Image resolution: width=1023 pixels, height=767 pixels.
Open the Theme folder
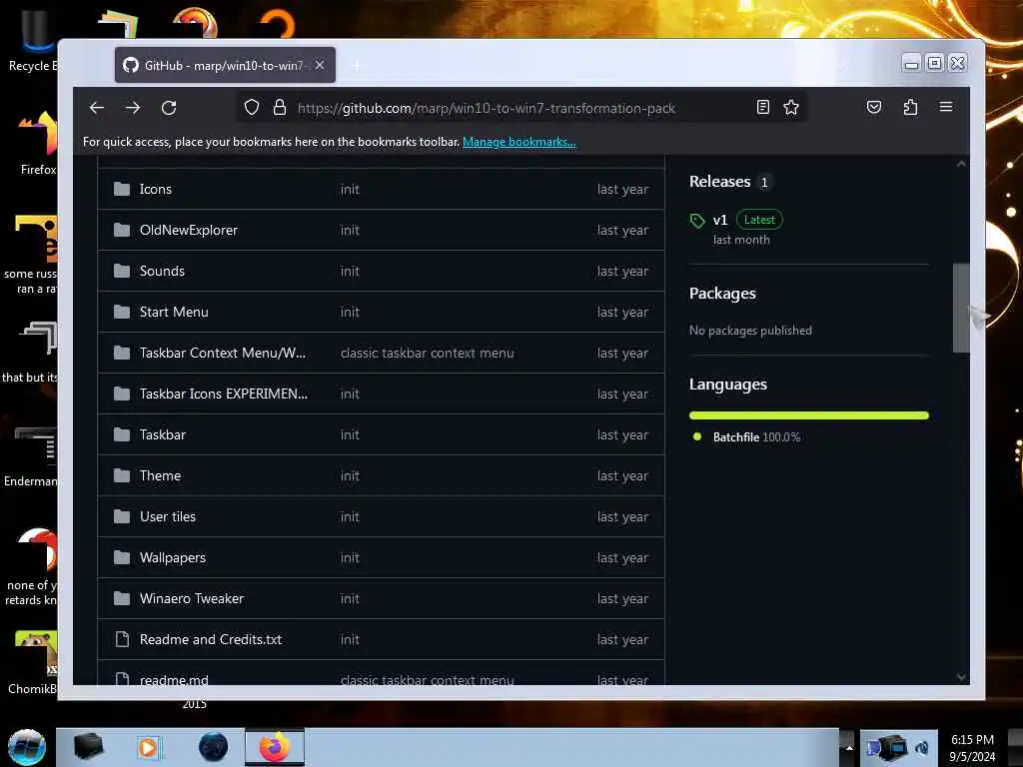tap(160, 476)
